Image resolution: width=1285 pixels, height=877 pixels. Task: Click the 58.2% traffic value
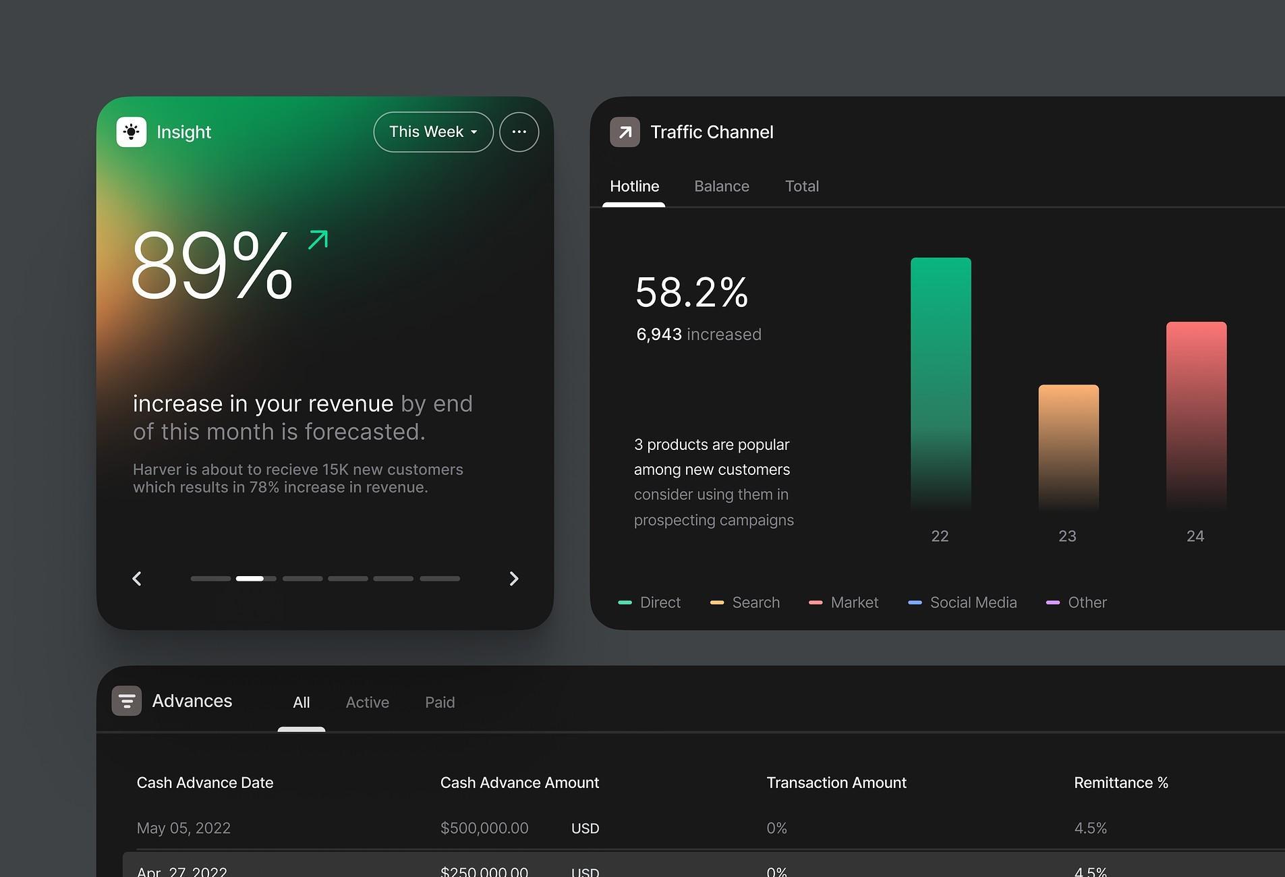(692, 292)
